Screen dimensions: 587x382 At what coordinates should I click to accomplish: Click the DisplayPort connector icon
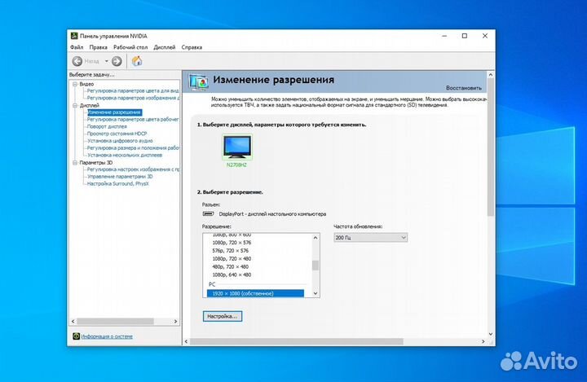click(x=208, y=213)
